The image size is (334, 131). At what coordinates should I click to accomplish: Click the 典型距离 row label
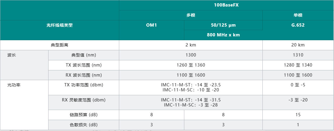click(59, 45)
